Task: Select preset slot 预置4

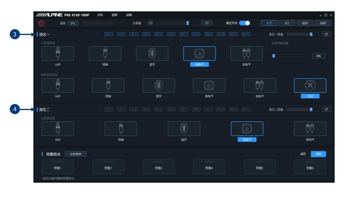Action: [x=209, y=167]
